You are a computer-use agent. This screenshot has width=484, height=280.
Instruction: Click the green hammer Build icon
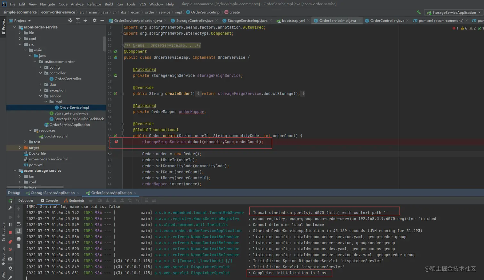(x=418, y=12)
